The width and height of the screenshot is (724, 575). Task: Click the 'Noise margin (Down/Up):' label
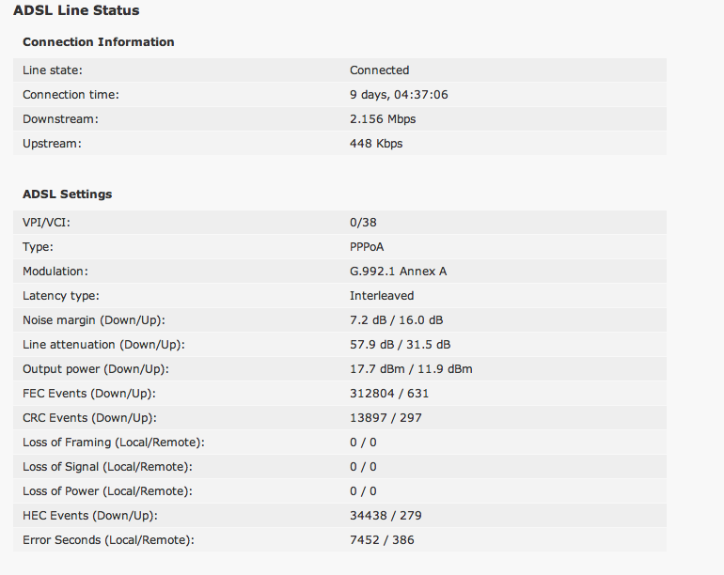[94, 320]
